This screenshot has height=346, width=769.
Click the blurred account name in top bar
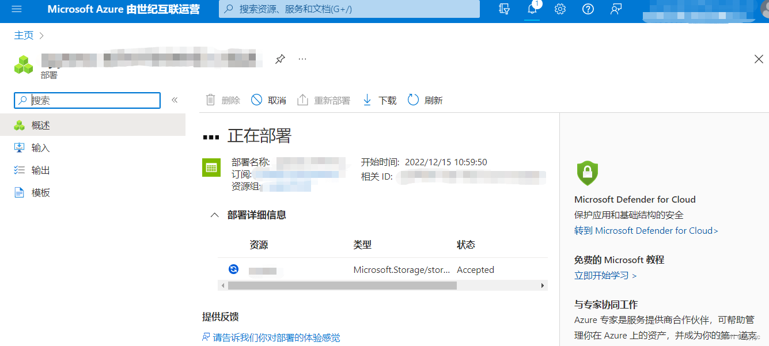point(698,10)
